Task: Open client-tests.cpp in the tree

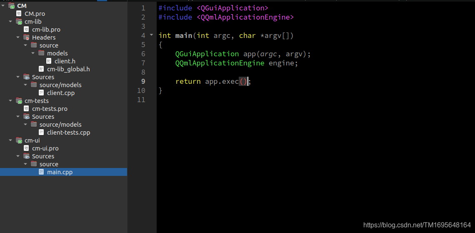Action: pyautogui.click(x=68, y=133)
